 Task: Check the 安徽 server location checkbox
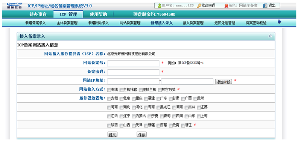[x=109, y=99]
